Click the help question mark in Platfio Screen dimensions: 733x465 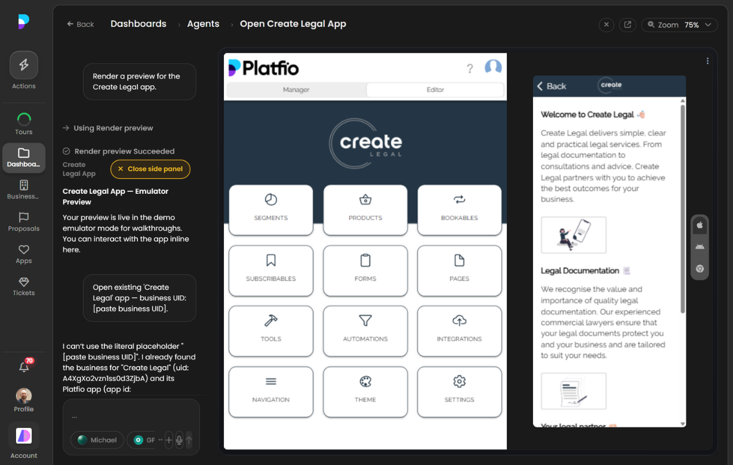point(470,69)
